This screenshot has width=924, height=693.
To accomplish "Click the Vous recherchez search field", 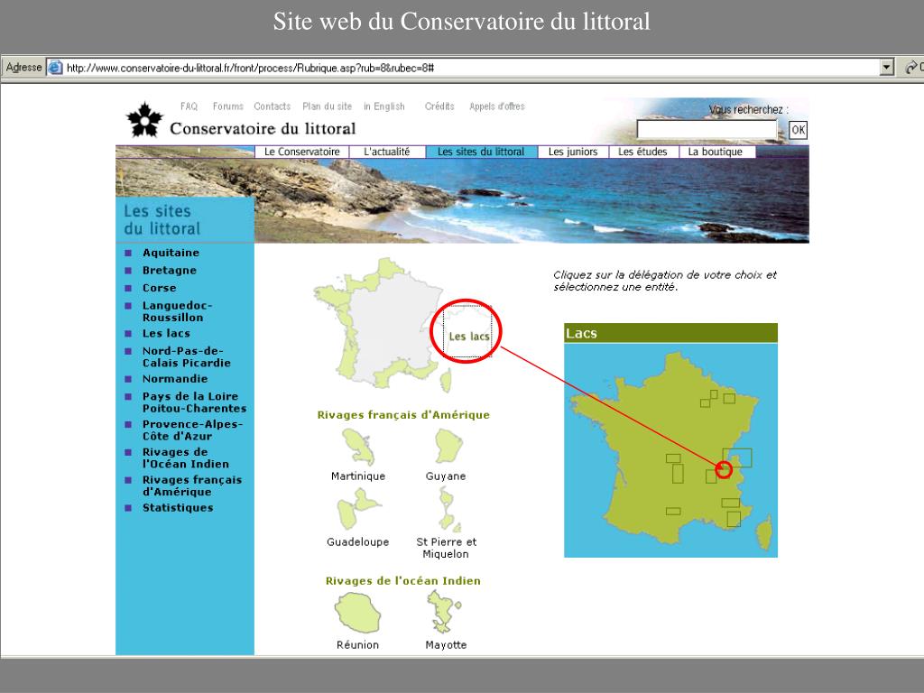I will pyautogui.click(x=707, y=130).
